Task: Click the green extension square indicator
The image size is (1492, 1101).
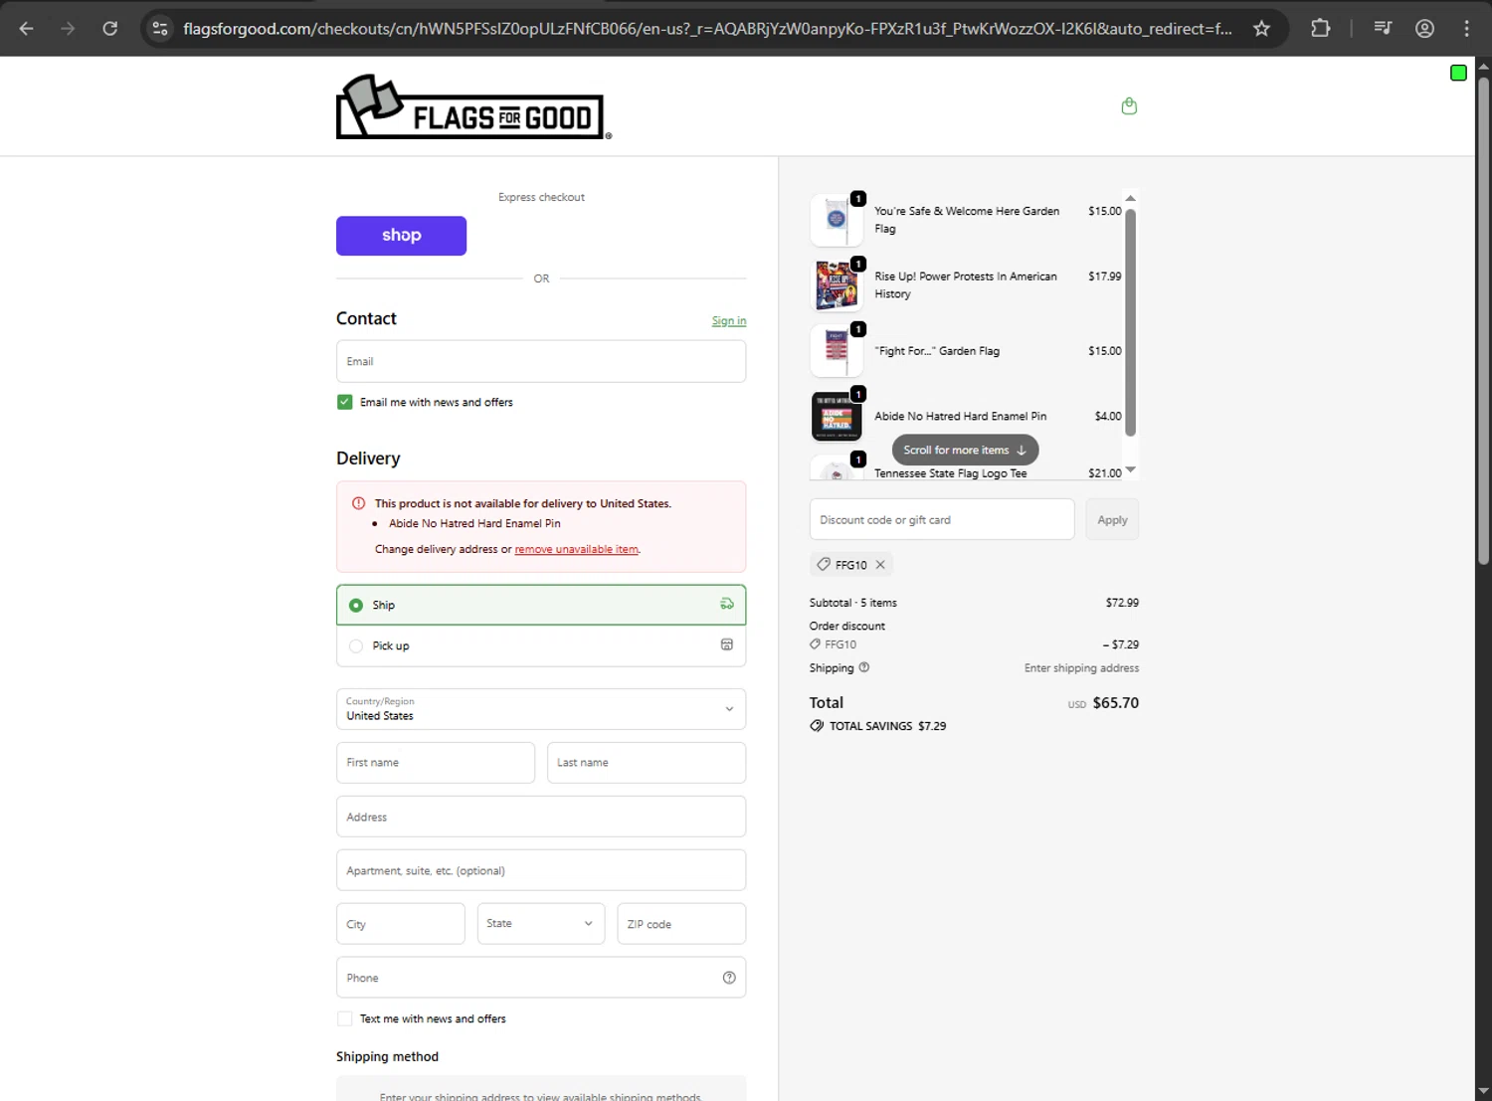Action: click(1458, 73)
